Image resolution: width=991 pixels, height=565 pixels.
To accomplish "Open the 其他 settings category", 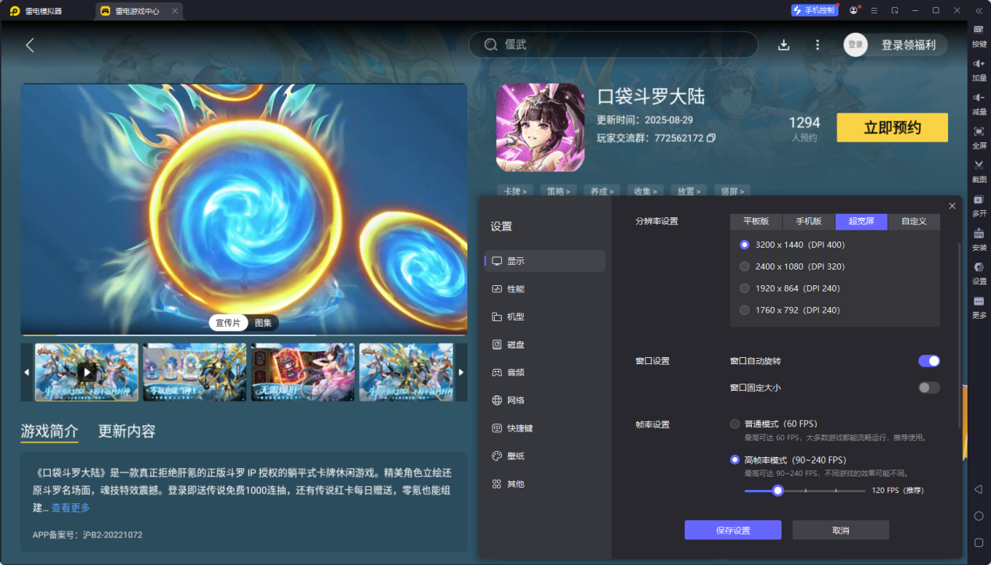I will pyautogui.click(x=545, y=484).
